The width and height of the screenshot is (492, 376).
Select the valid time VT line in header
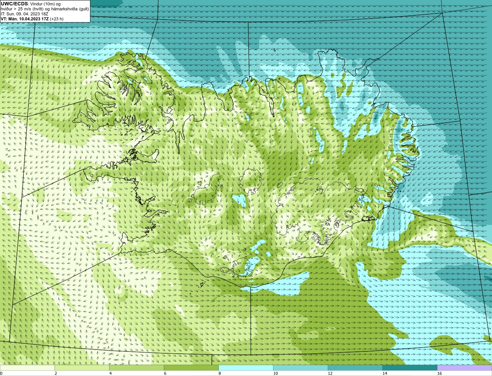click(x=32, y=19)
